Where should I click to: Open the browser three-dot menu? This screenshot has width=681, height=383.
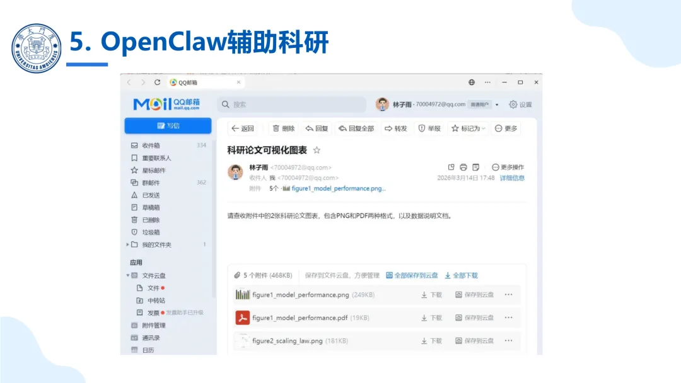click(x=487, y=83)
